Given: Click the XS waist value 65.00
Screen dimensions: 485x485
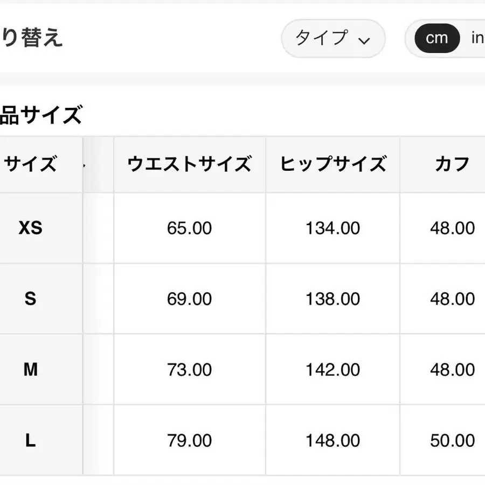Looking at the screenshot, I should [x=189, y=228].
